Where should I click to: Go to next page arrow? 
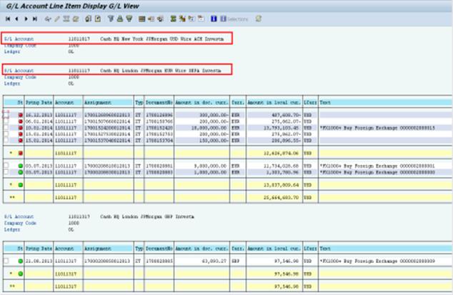pos(26,19)
